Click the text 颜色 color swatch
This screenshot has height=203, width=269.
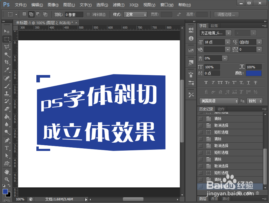pos(253,73)
